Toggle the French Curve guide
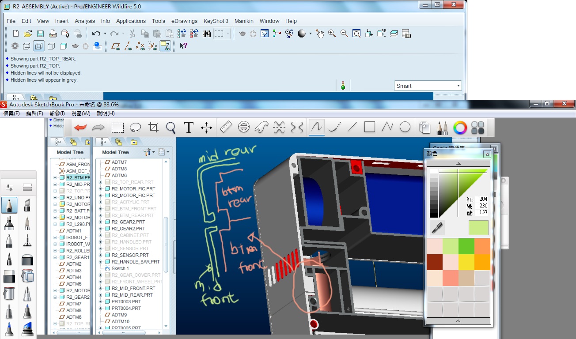The height and width of the screenshot is (339, 576). 261,128
